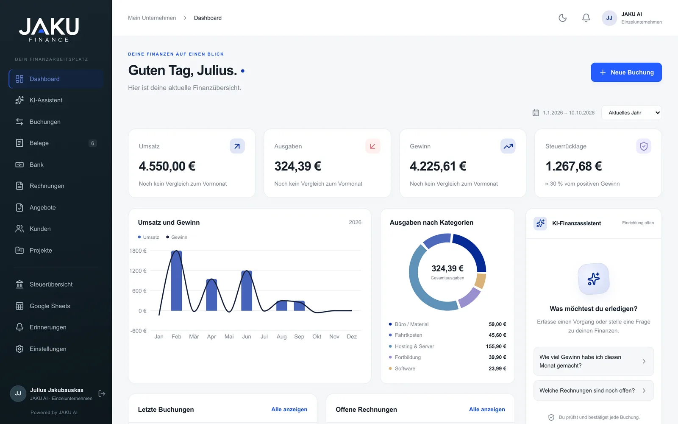Click the Rechnungen document icon in the sidebar
Image resolution: width=678 pixels, height=424 pixels.
[19, 186]
